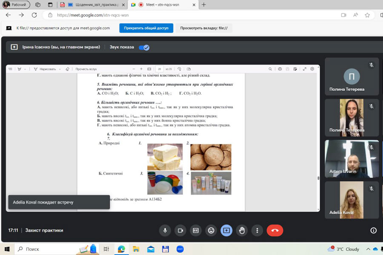This screenshot has height=255, width=383.
Task: Click the taskbar Поиск search box
Action: [x=57, y=249]
